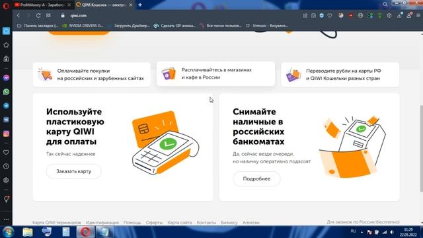This screenshot has height=238, width=423.
Task: Open the Идентификация footer link
Action: pos(102,223)
